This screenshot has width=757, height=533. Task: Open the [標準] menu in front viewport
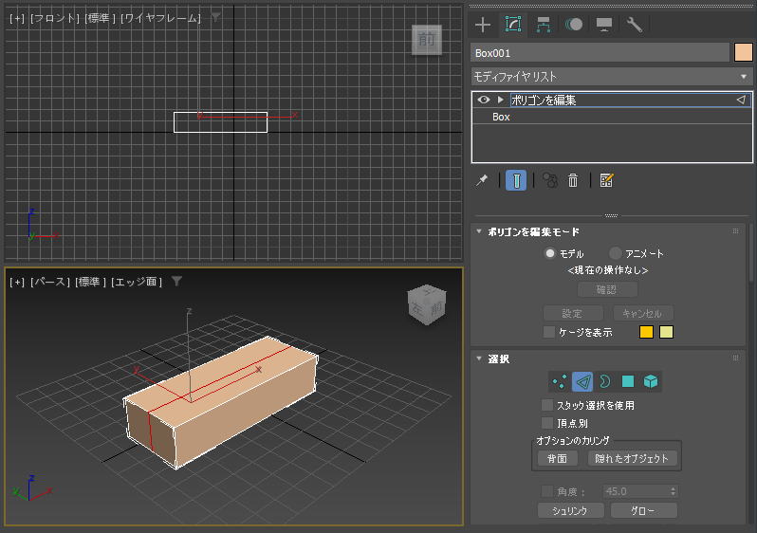point(101,18)
